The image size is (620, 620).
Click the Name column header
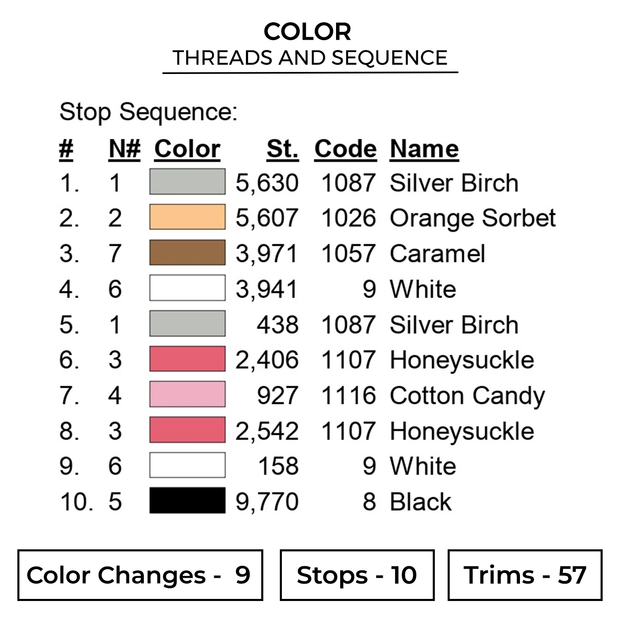pyautogui.click(x=424, y=149)
